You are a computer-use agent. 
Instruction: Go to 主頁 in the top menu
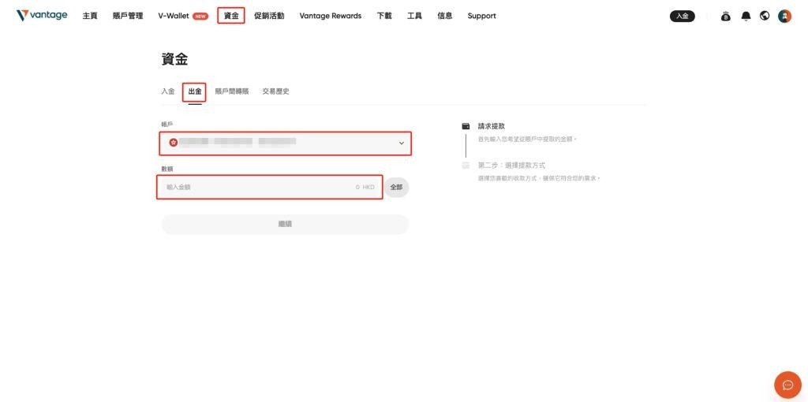(90, 16)
